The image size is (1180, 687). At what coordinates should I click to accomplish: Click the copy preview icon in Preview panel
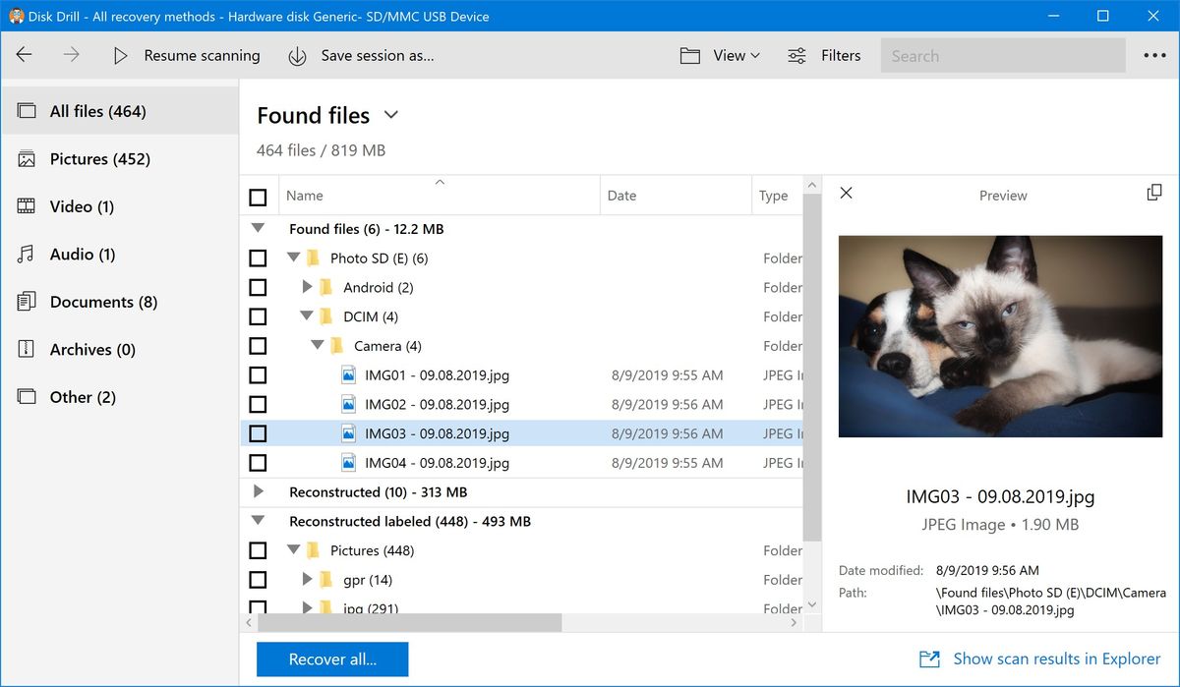coord(1153,194)
